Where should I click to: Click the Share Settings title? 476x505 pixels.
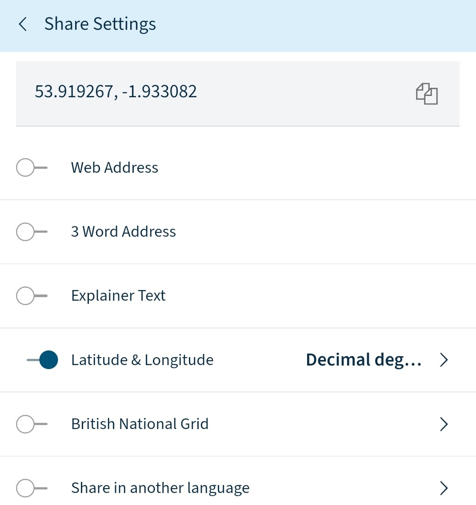(100, 24)
